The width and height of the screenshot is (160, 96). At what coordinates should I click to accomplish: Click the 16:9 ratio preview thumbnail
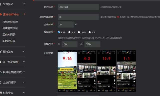coord(106,71)
